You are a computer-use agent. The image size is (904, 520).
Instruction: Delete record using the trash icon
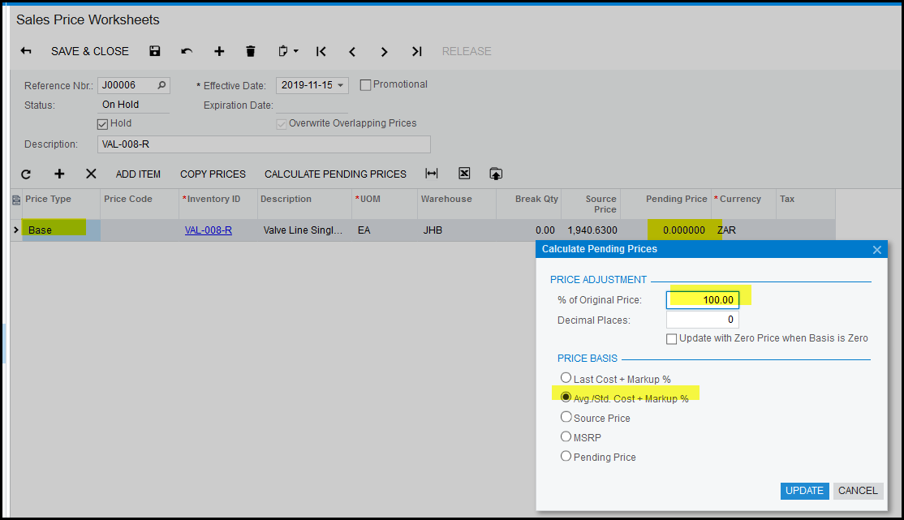[251, 51]
